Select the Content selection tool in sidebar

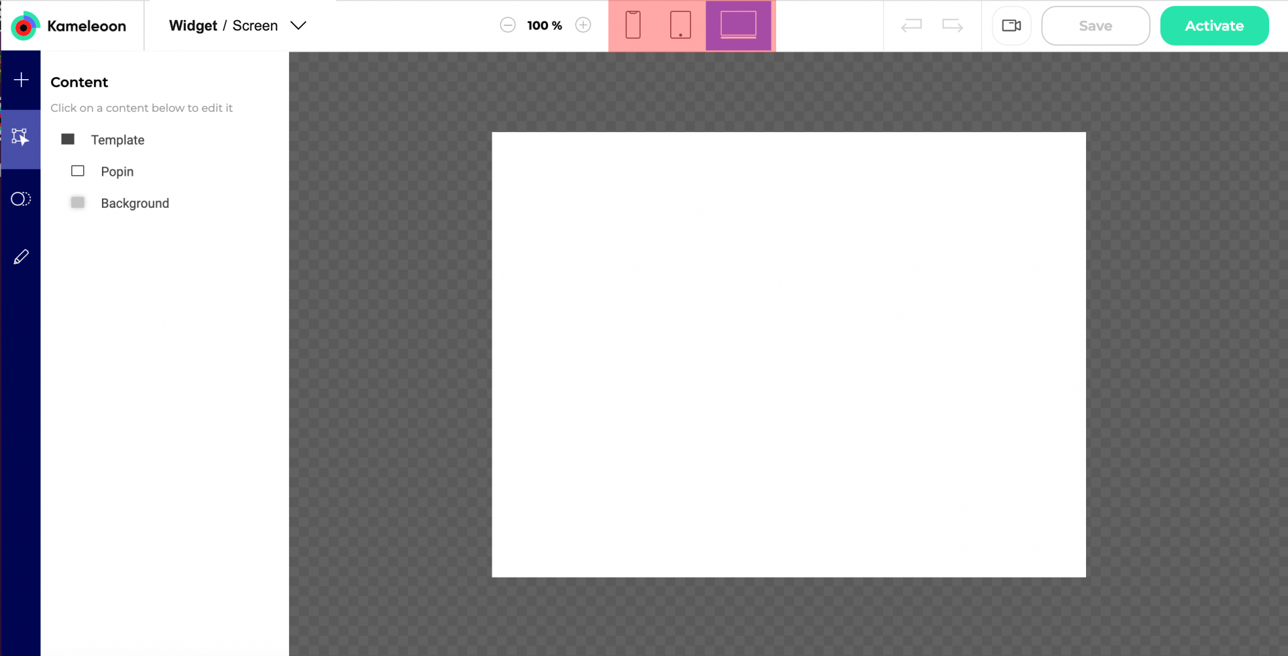point(21,139)
